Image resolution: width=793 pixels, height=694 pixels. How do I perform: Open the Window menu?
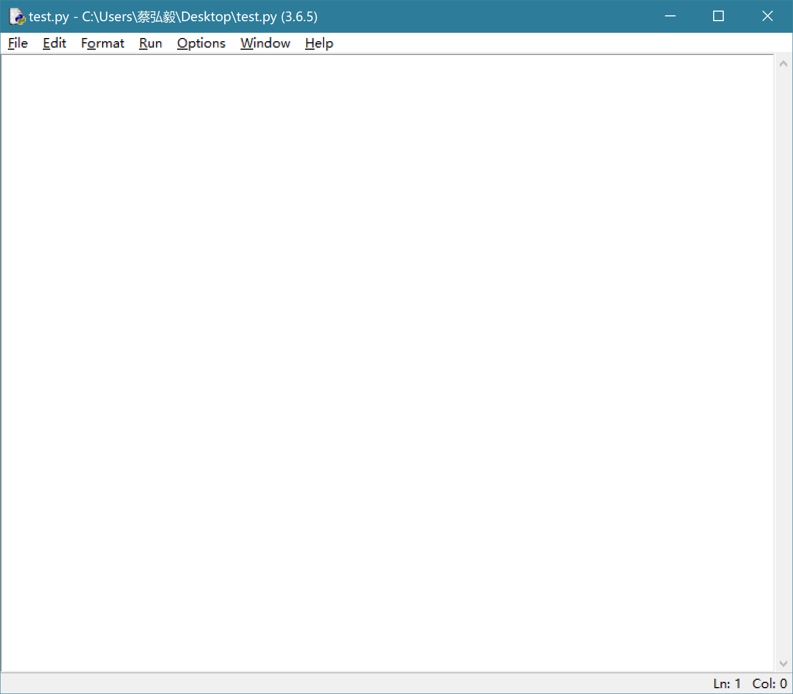tap(265, 43)
